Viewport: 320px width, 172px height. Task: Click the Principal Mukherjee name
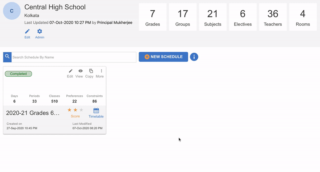coord(115,23)
